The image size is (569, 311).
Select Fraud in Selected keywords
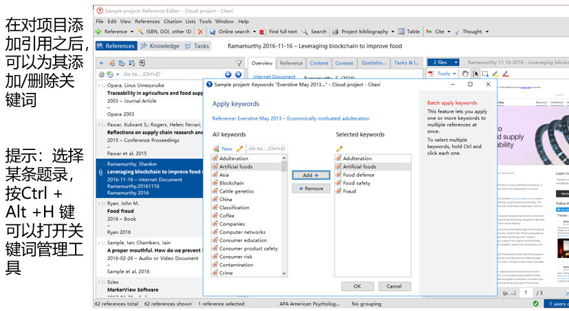tap(350, 191)
